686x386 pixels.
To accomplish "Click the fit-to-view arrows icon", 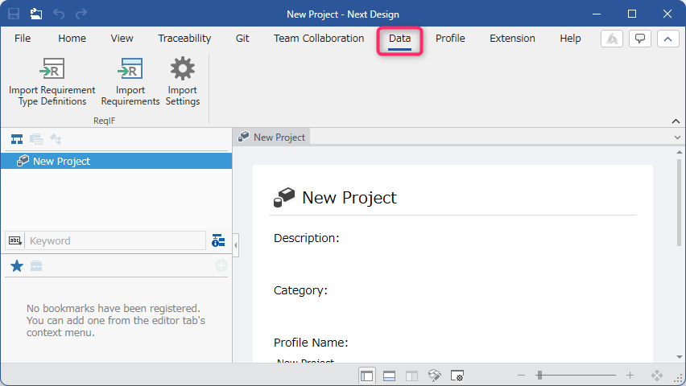I will pyautogui.click(x=657, y=375).
